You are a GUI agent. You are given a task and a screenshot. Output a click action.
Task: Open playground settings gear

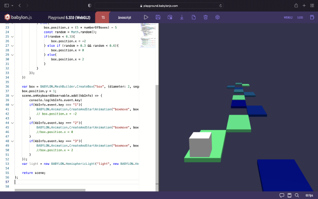[x=217, y=17]
